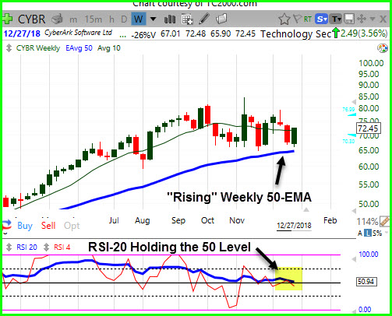
Task: Toggle the favorite star icon
Action: tap(284, 19)
